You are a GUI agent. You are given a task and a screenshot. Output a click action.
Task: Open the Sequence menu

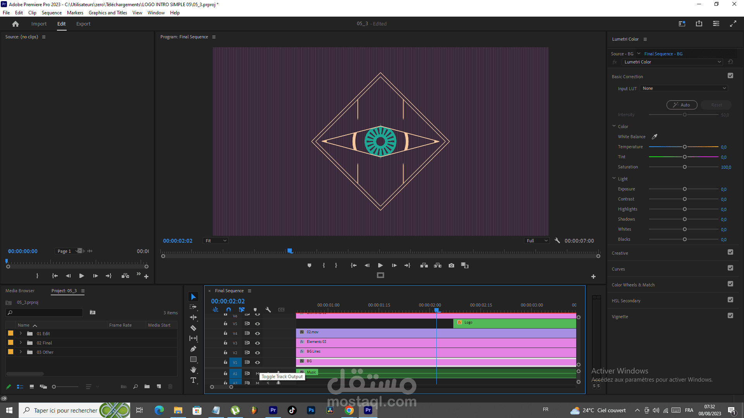(52, 13)
